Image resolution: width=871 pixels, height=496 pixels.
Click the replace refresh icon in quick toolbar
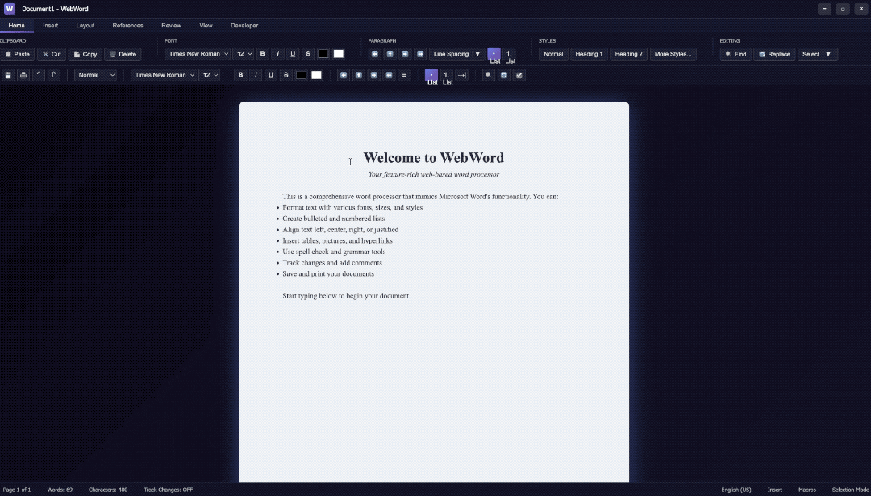pyautogui.click(x=504, y=75)
